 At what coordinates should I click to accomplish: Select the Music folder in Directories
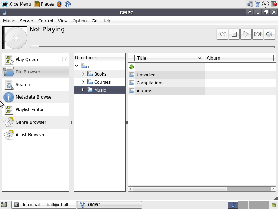(x=100, y=90)
